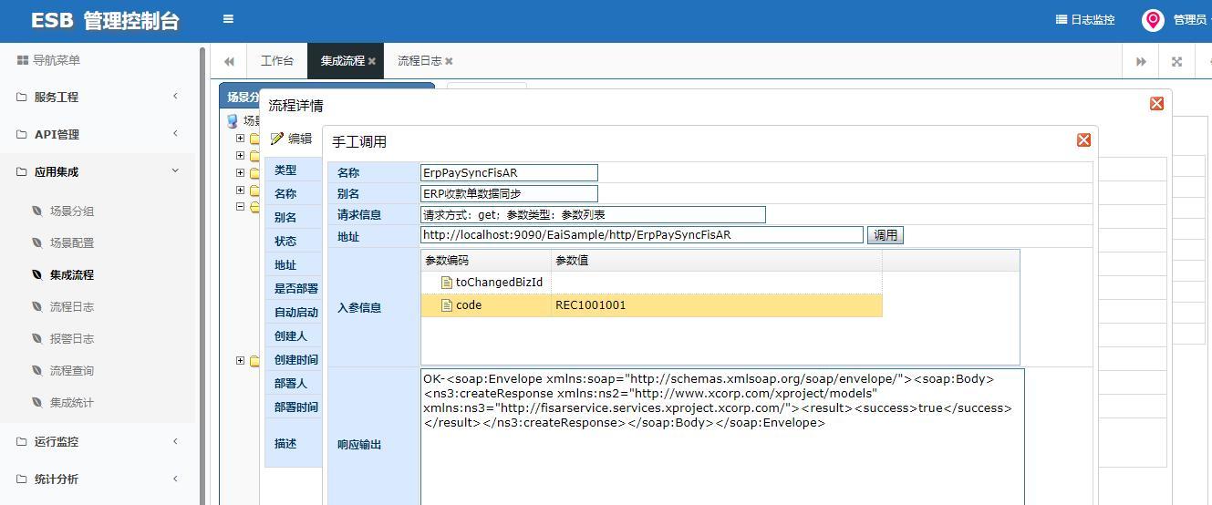Close the 手工调用 dialog
The image size is (1212, 505).
click(1083, 139)
